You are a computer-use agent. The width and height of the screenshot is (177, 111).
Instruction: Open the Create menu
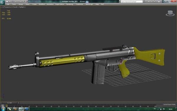(35, 4)
